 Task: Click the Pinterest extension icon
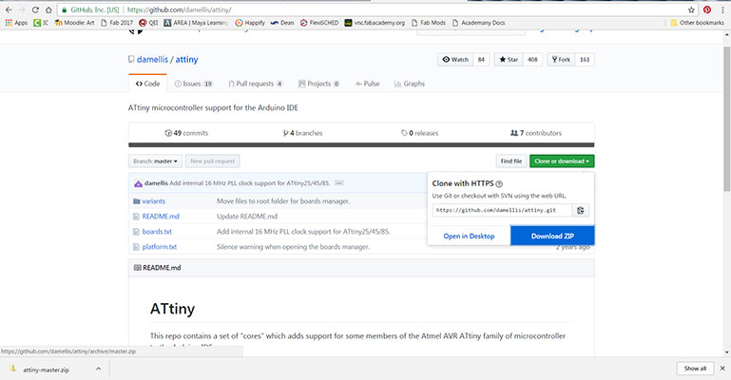tap(707, 9)
